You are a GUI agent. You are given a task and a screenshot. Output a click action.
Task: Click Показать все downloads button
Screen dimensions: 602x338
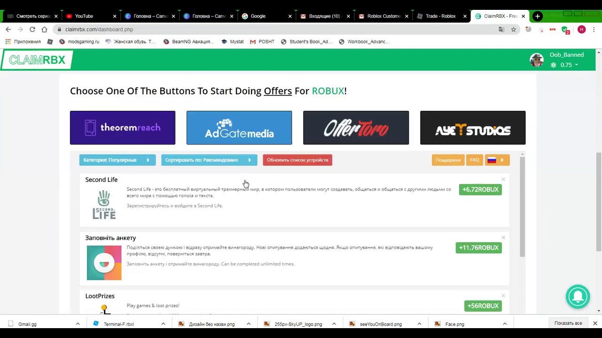click(x=568, y=323)
